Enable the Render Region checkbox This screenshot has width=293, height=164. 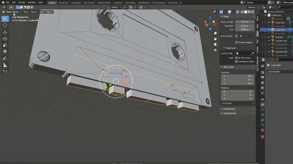[236, 42]
